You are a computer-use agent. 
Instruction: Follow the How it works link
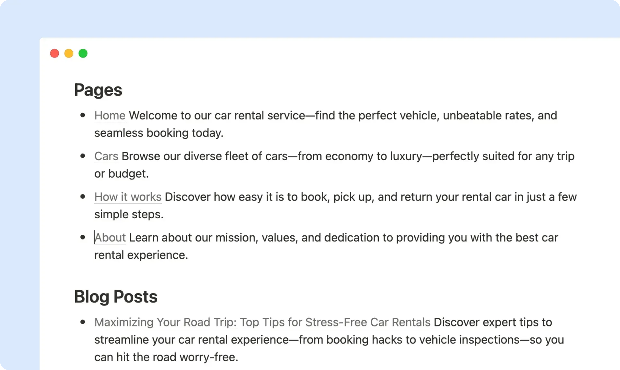pos(128,197)
